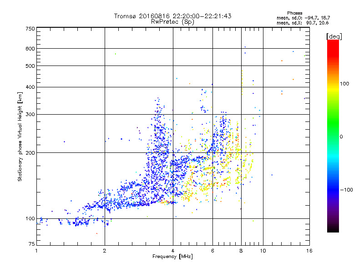Click the y-axis tick label '200'

30,153
